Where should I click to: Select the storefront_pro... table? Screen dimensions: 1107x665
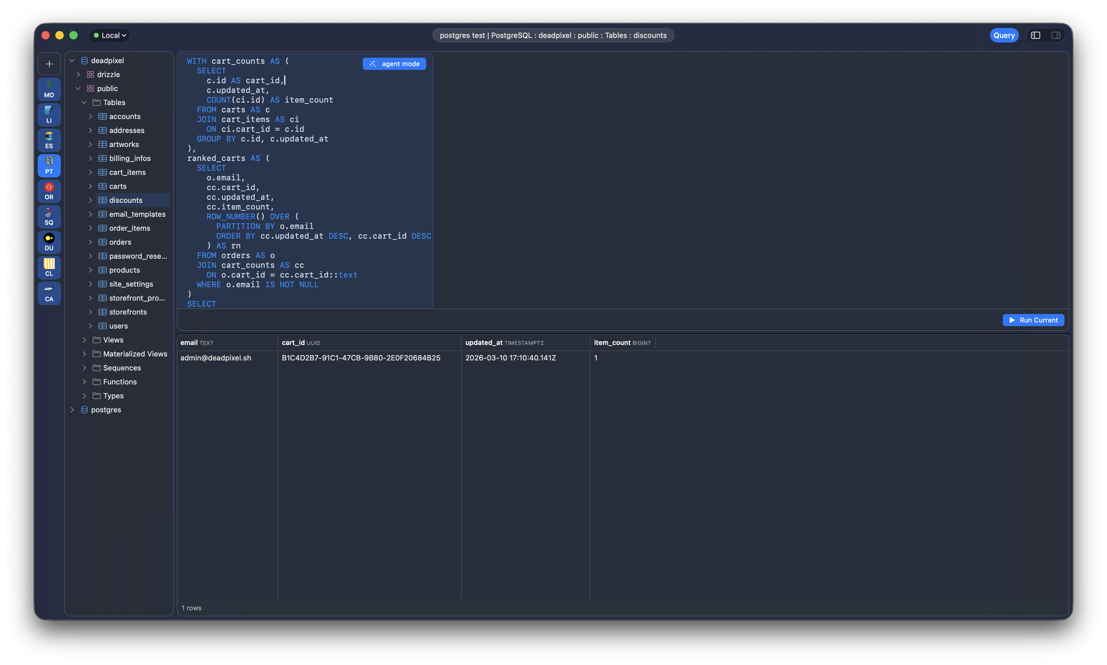click(137, 298)
